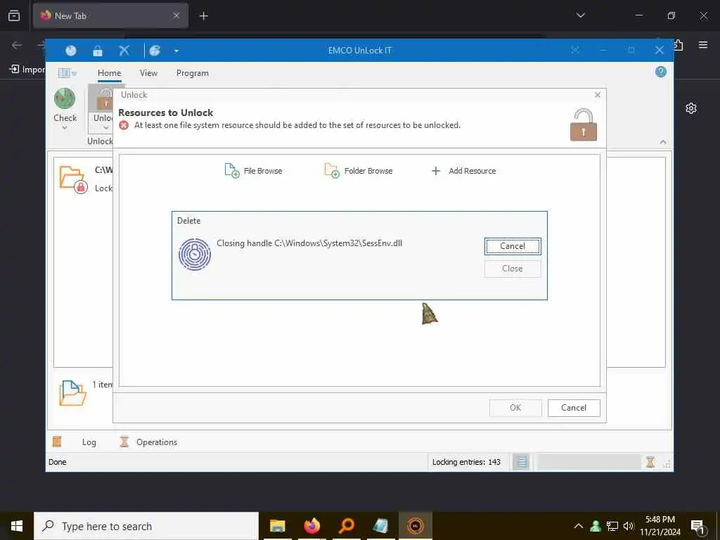Open Firefox View icon at top left
This screenshot has width=720, height=540.
pos(14,15)
